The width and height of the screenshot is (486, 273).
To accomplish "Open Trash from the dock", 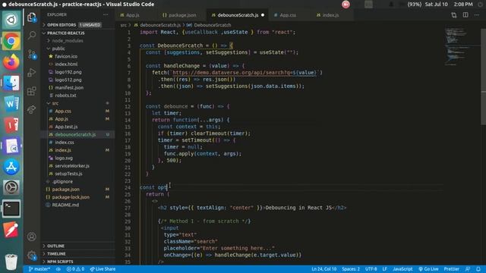I will 11,262.
